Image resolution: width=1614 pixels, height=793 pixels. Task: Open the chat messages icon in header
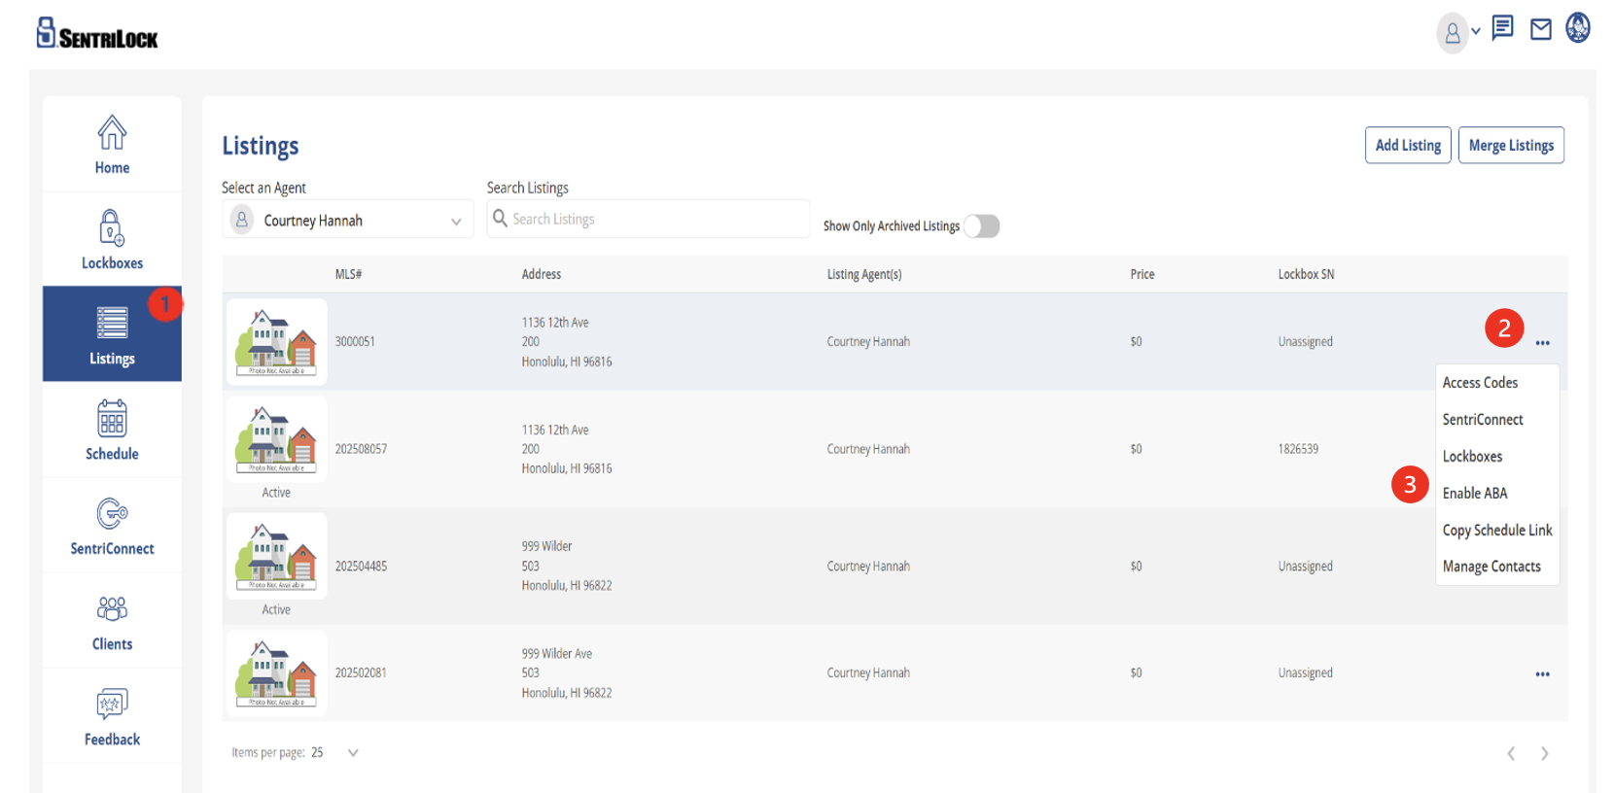coord(1502,28)
